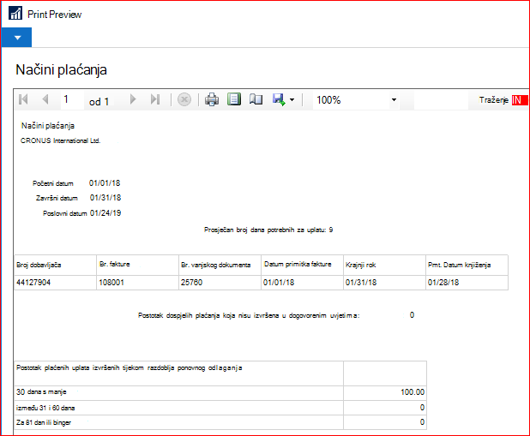Select vendor number 44127904 cell
Viewport: 530px width, 436px height.
(x=56, y=283)
